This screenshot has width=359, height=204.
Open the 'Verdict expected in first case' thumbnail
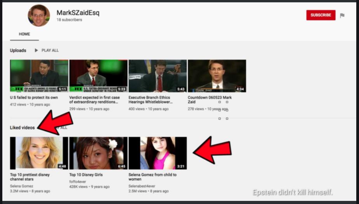(98, 76)
